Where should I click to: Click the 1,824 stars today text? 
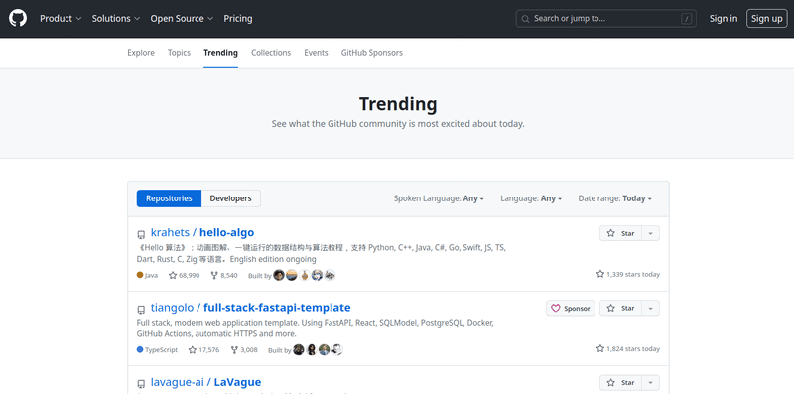[628, 349]
